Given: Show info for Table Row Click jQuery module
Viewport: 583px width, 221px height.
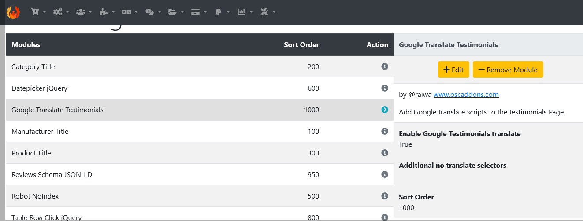Looking at the screenshot, I should coord(385,217).
